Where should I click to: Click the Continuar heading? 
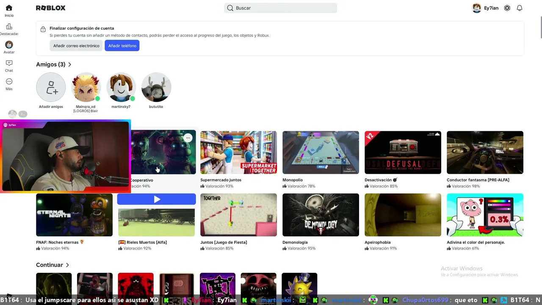pos(50,265)
